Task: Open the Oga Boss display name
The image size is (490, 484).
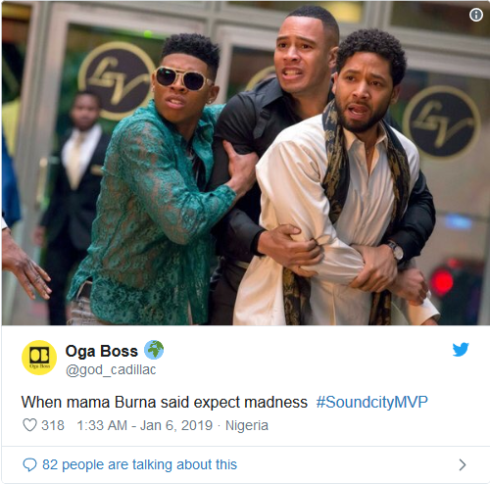Action: tap(102, 351)
